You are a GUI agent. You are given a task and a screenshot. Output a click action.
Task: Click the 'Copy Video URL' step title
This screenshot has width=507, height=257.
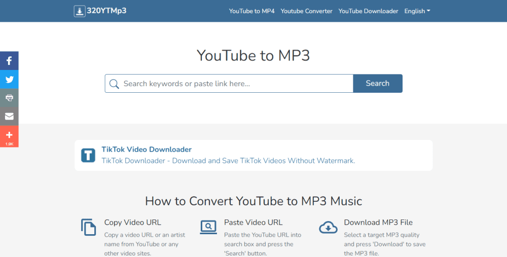click(x=132, y=223)
